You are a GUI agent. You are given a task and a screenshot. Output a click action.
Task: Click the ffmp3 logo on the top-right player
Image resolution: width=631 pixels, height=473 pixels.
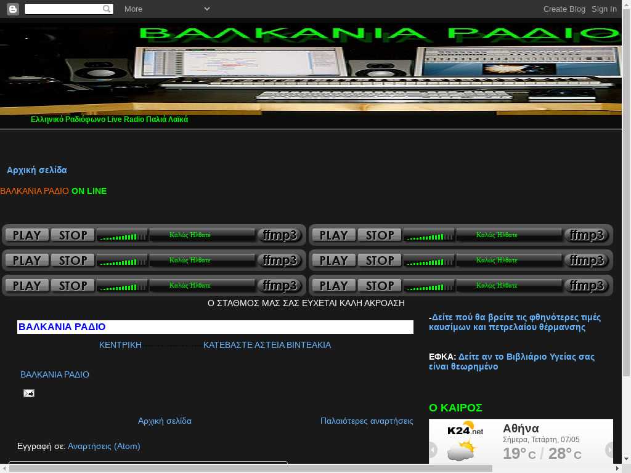pyautogui.click(x=587, y=235)
